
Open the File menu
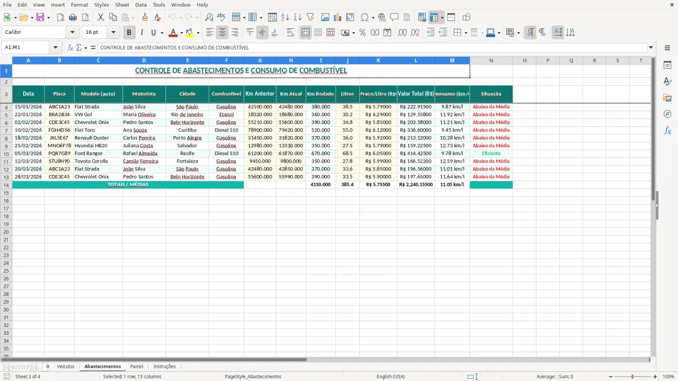click(7, 5)
